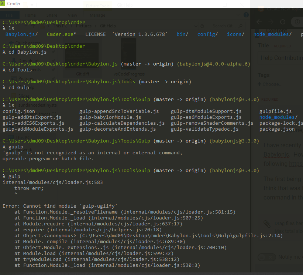Click the paperclip attach icon in the forum page
303x275 pixels.
click(x=267, y=224)
